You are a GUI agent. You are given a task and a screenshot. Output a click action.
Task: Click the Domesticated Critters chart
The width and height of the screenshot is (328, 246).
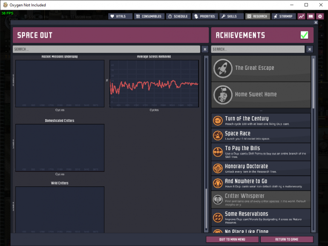[60, 148]
